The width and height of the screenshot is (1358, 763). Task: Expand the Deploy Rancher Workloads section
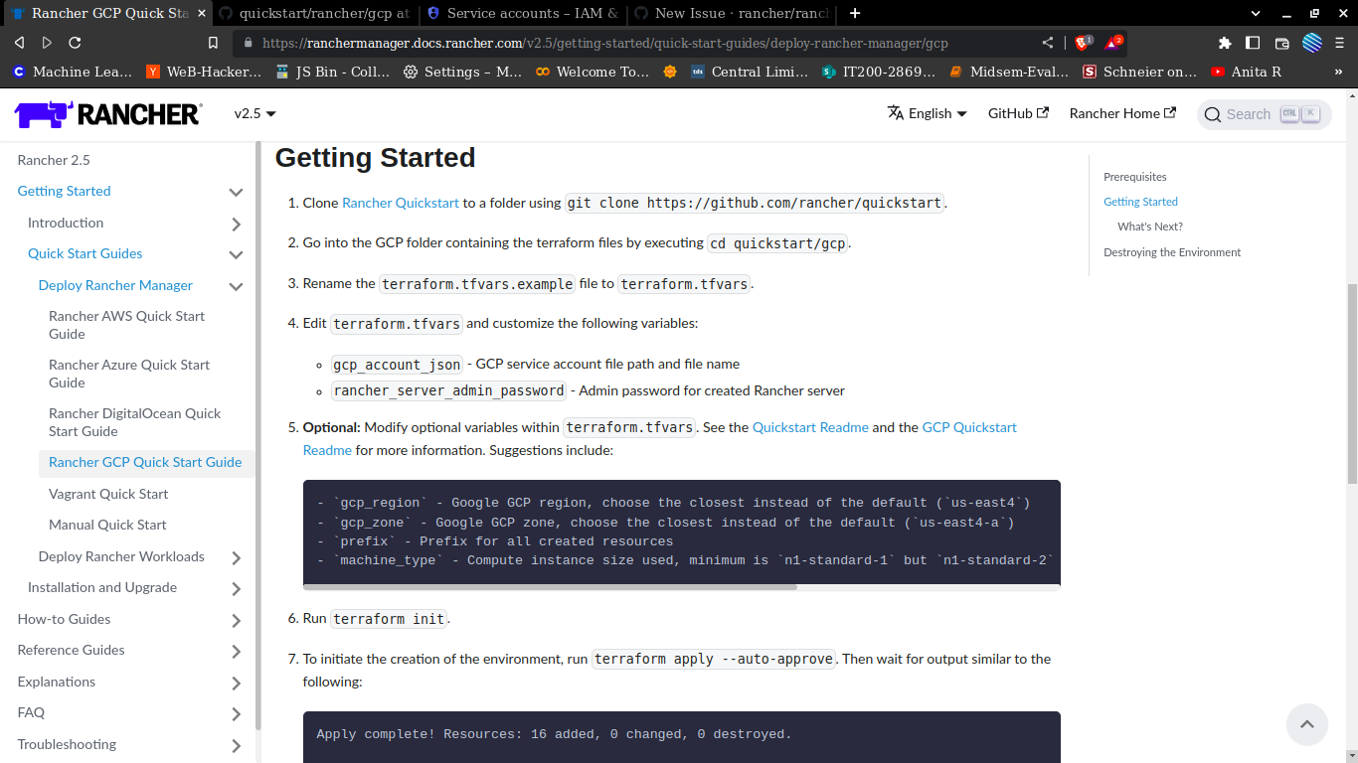[x=236, y=556]
